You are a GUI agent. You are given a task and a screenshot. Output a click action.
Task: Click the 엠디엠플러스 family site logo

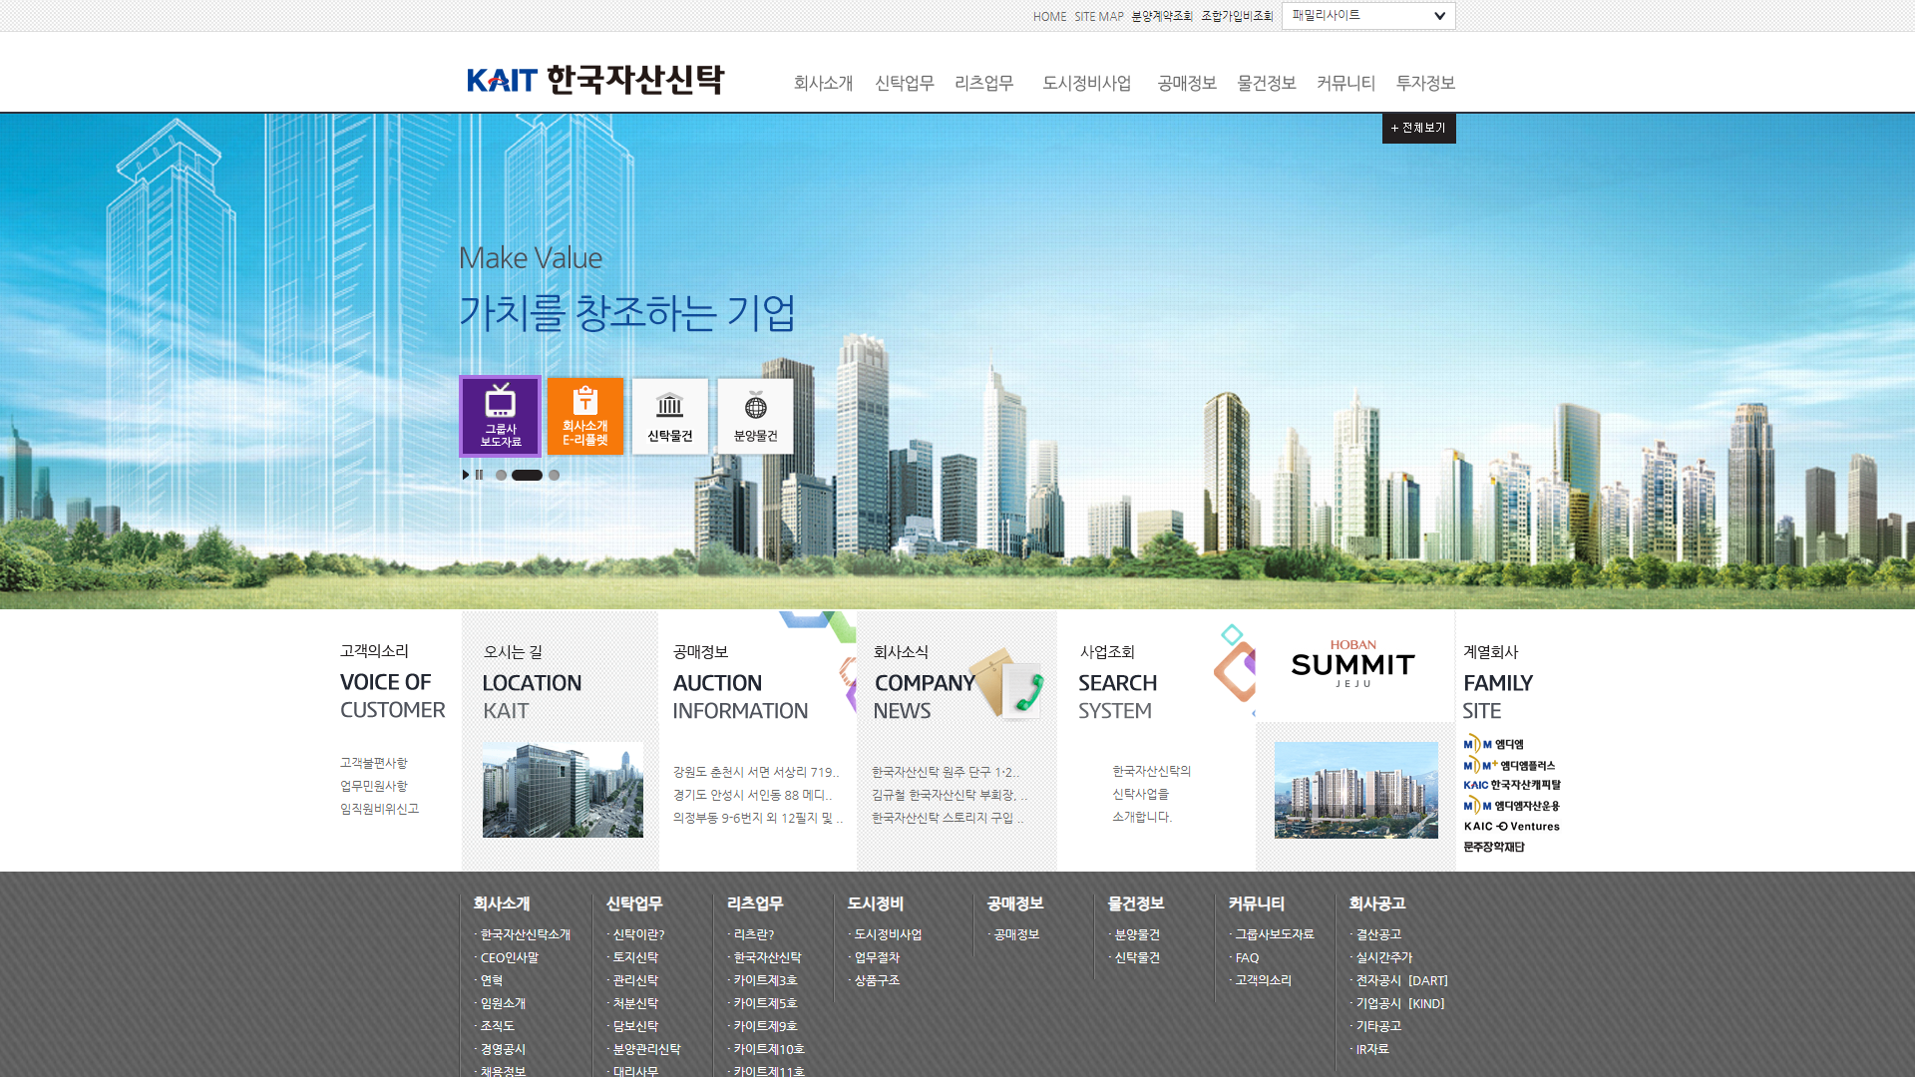click(x=1509, y=765)
